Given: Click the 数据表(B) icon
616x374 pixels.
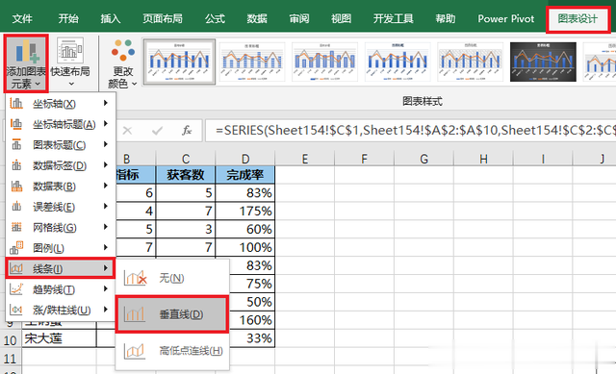Looking at the screenshot, I should pos(16,186).
